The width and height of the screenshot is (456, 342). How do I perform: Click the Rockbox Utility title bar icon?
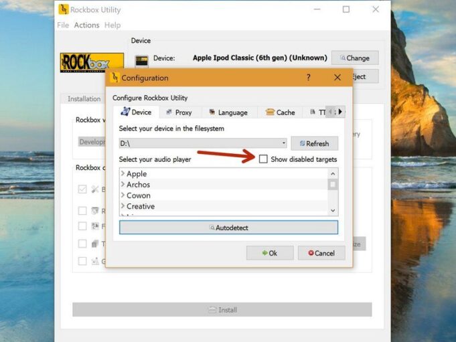click(x=64, y=9)
